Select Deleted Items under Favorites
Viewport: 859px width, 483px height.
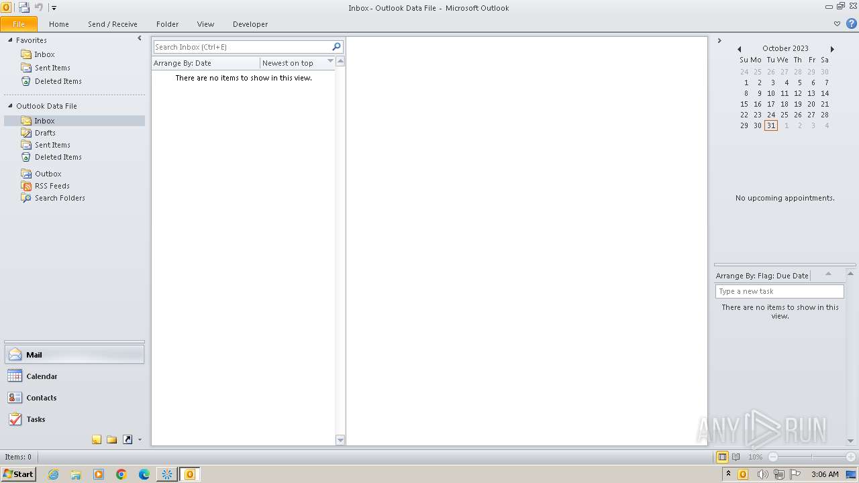coord(58,81)
